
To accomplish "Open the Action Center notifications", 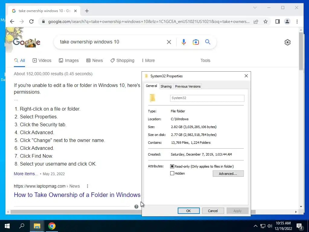I will tap(300, 226).
